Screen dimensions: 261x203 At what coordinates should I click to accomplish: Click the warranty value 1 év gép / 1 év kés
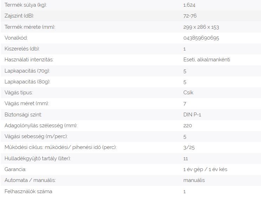tap(205, 169)
